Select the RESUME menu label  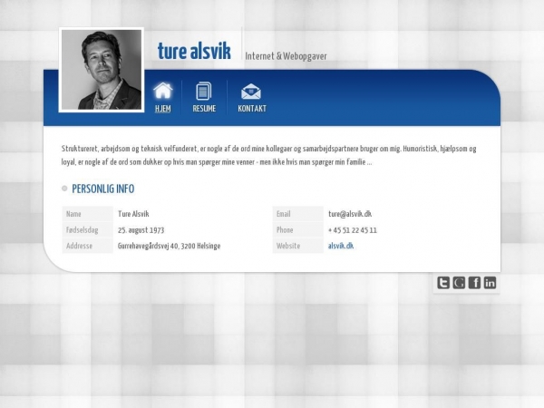coord(204,109)
